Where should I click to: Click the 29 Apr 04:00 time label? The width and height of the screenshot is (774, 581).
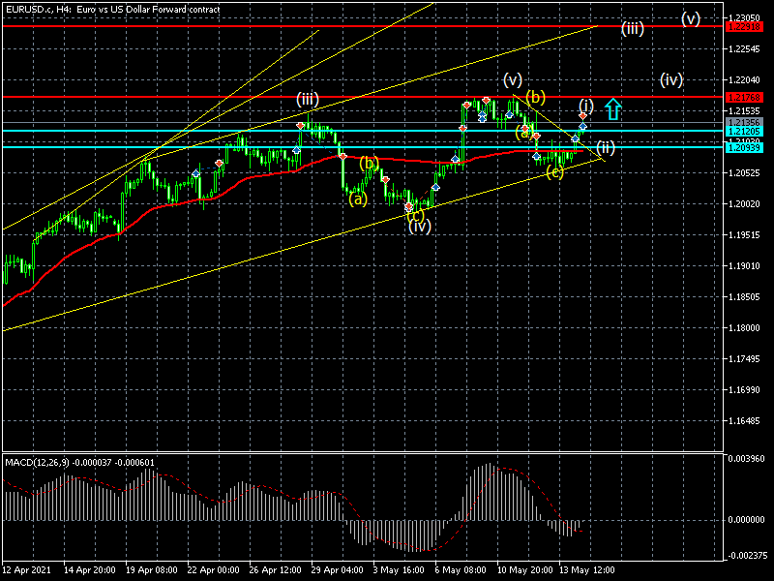pos(338,570)
